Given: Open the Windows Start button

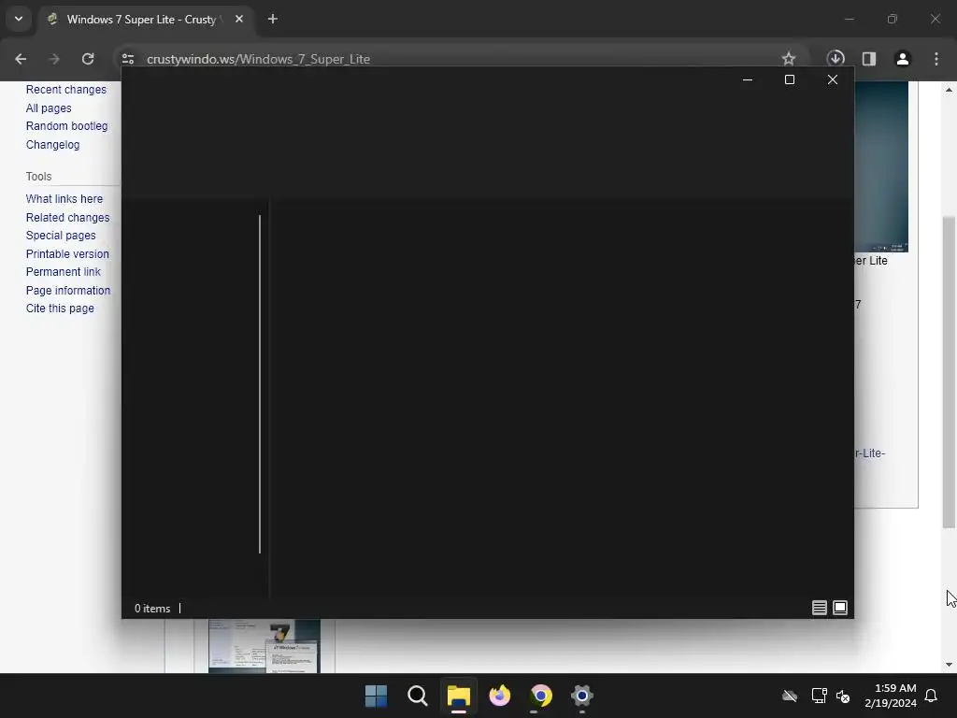Looking at the screenshot, I should pyautogui.click(x=376, y=696).
